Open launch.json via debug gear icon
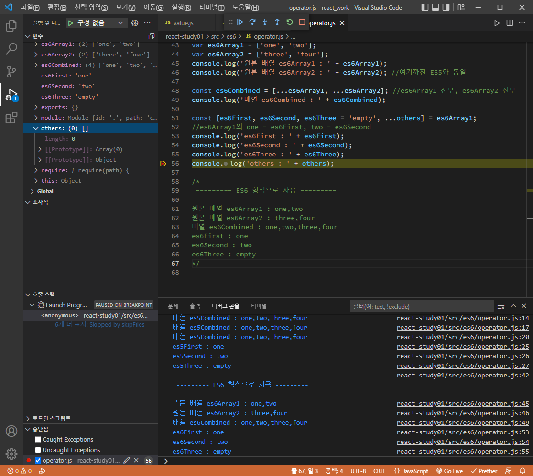The height and width of the screenshot is (476, 533). [x=135, y=23]
